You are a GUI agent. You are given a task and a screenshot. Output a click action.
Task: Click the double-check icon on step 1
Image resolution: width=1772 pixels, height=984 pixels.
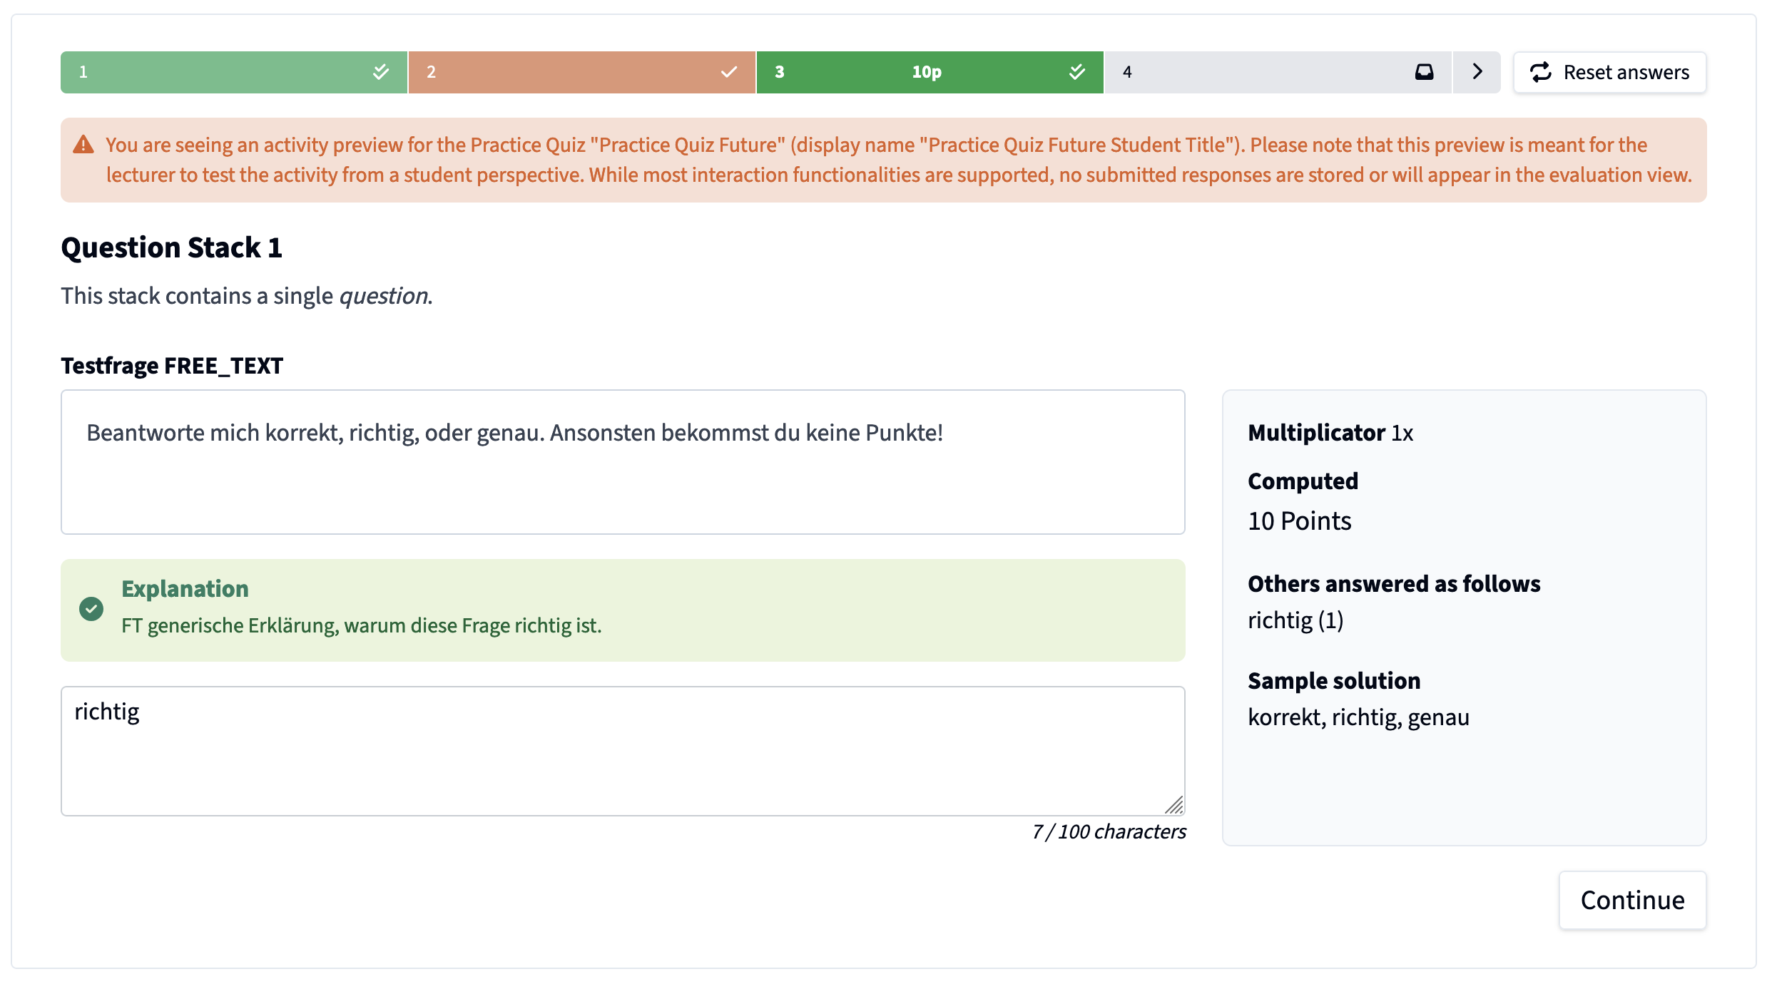[381, 72]
